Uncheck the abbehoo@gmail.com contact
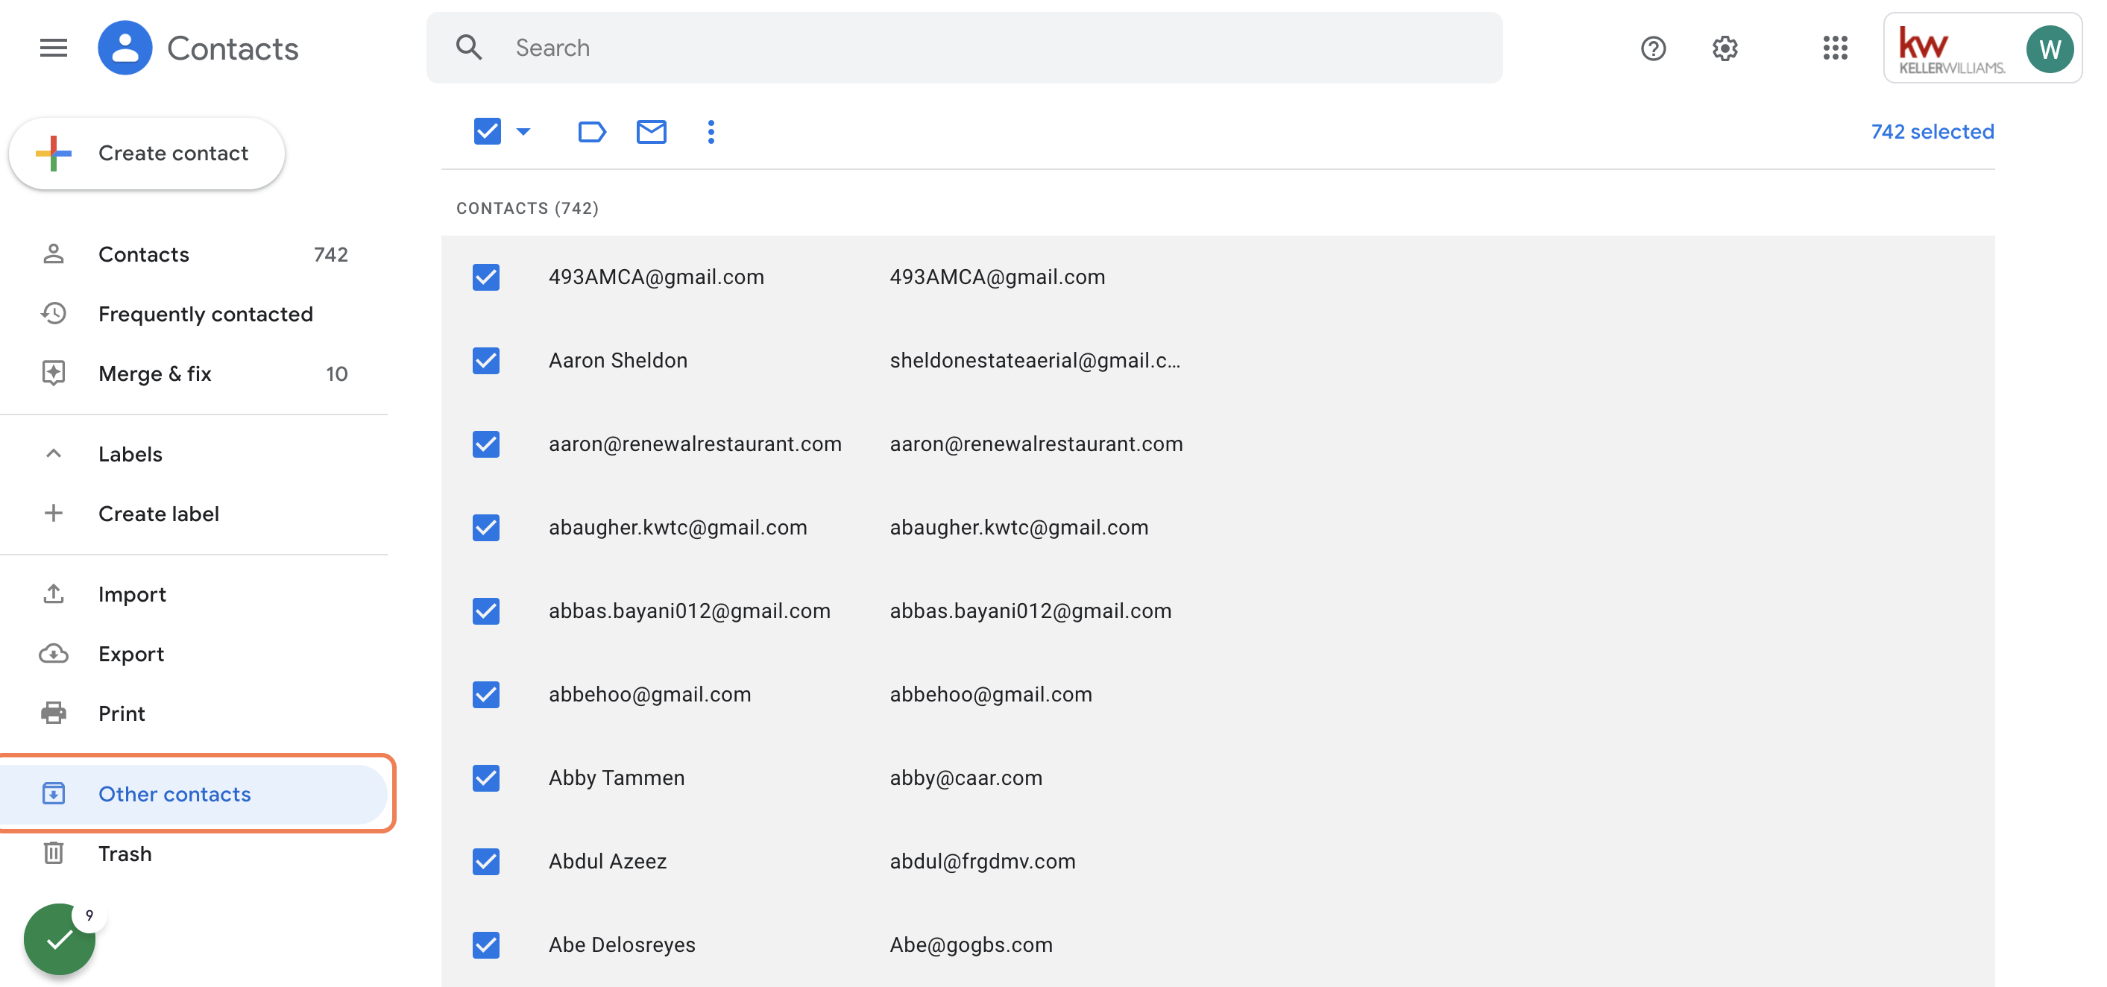 [486, 694]
